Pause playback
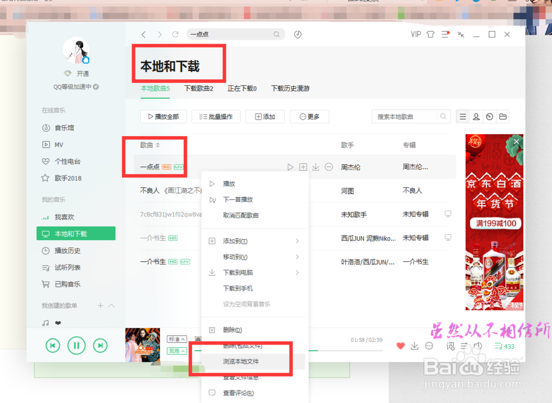Viewport: 552px width, 403px height. click(x=76, y=346)
